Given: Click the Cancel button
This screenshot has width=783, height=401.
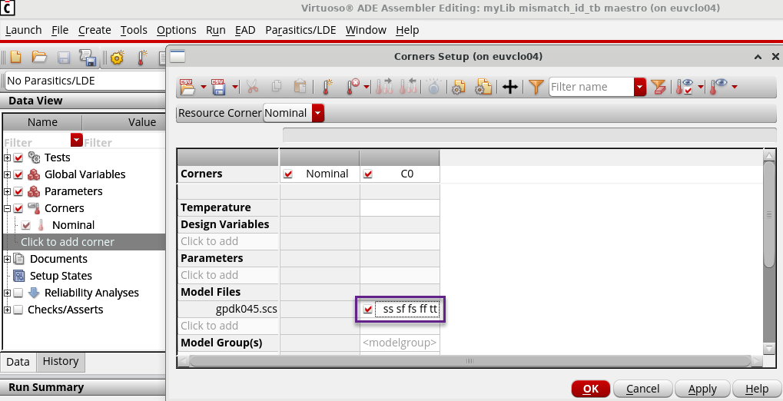Looking at the screenshot, I should pos(642,389).
